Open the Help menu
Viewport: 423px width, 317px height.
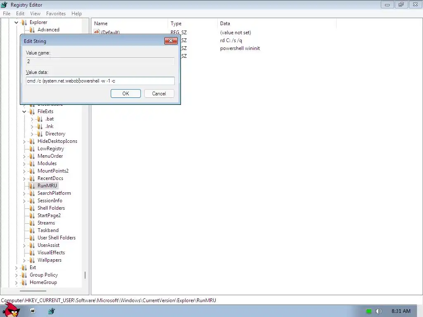tap(76, 14)
